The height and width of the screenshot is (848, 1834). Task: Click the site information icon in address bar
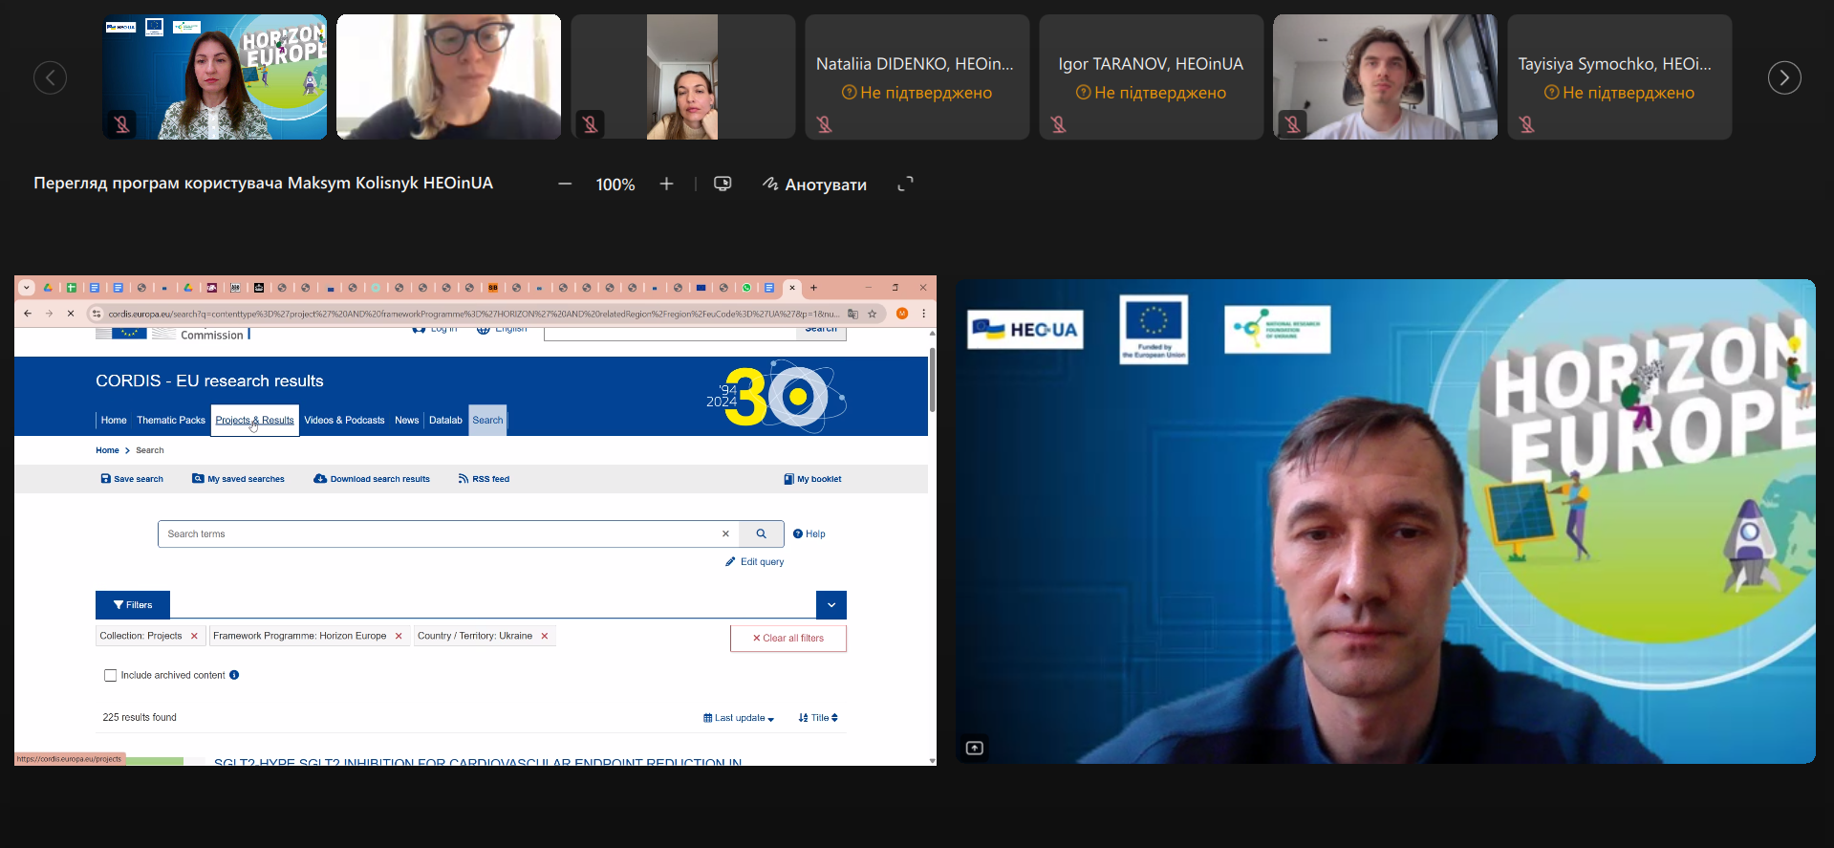96,313
